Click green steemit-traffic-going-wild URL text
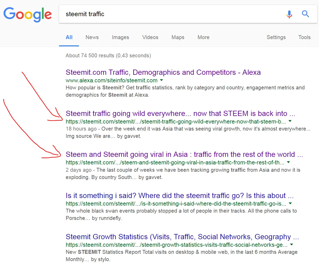Image resolution: width=319 pixels, height=265 pixels. point(176,121)
